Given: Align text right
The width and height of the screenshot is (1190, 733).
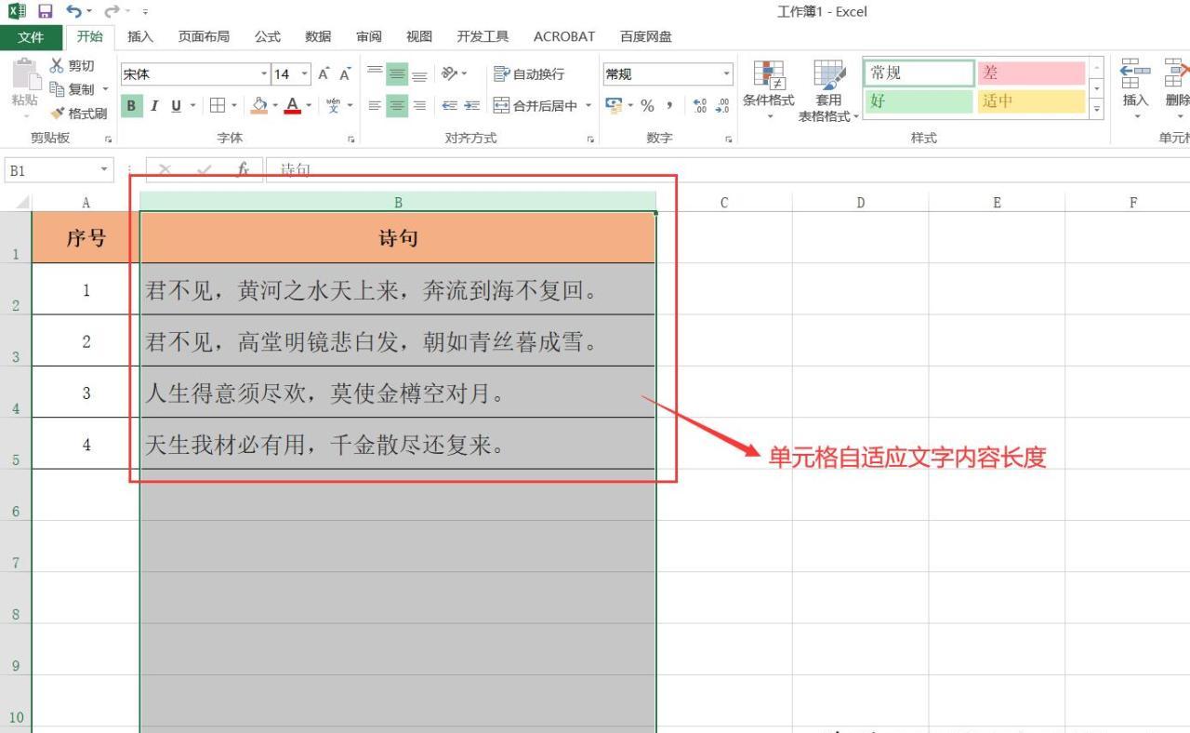Looking at the screenshot, I should tap(419, 105).
